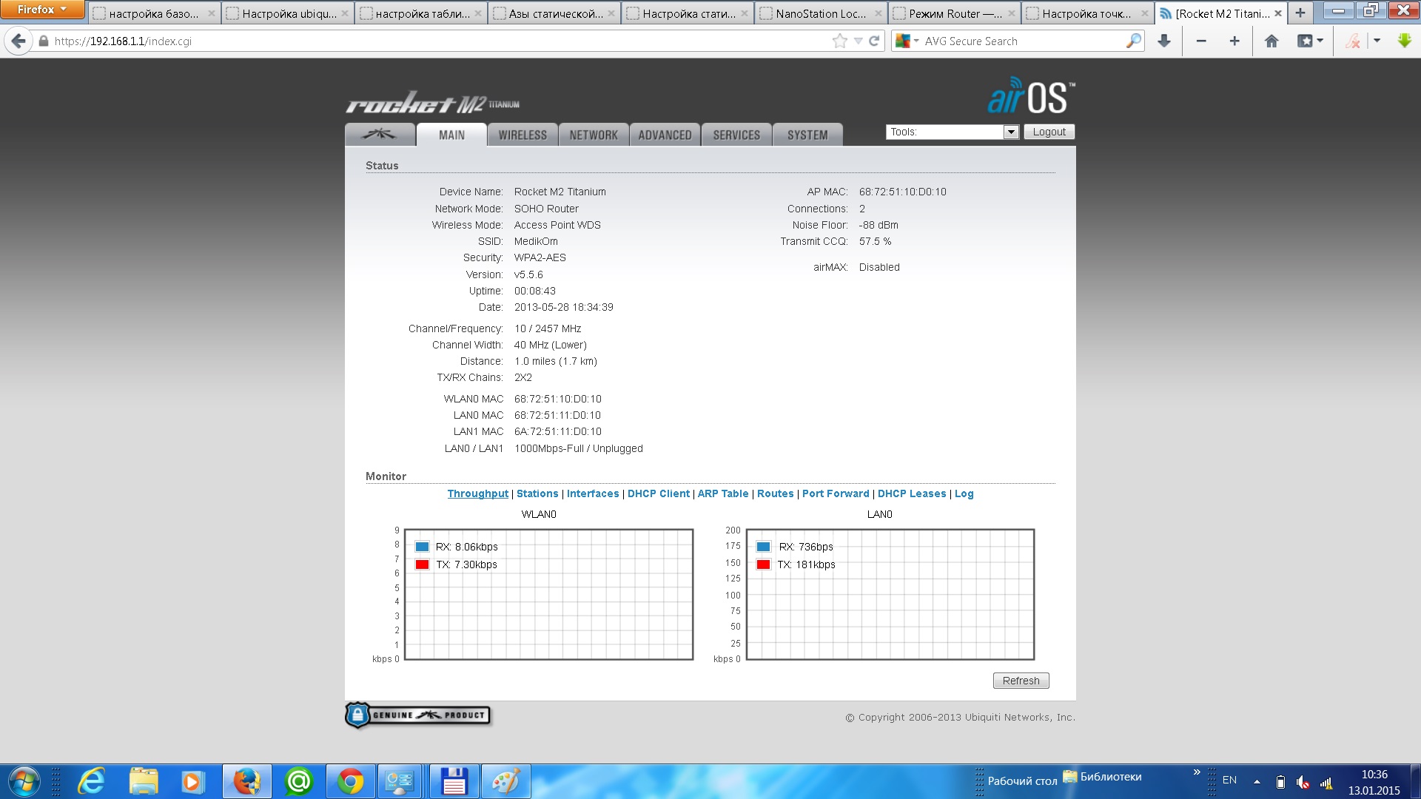1421x799 pixels.
Task: Open the Log link
Action: click(964, 493)
